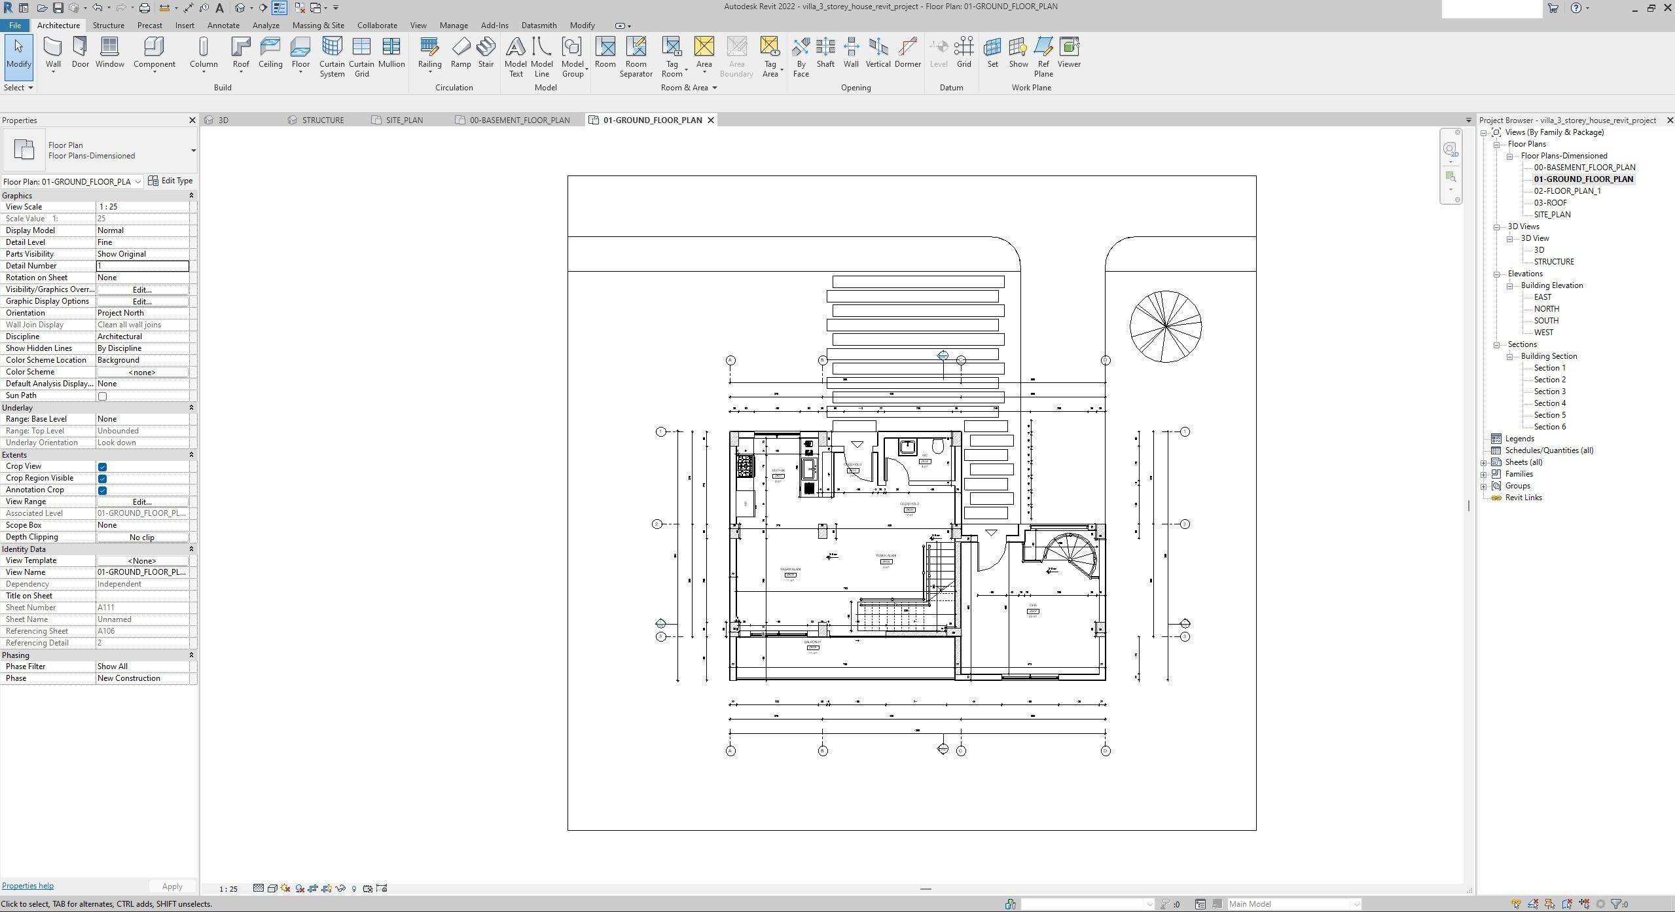Open the Properties help link
Viewport: 1675px width, 912px height.
(x=27, y=886)
